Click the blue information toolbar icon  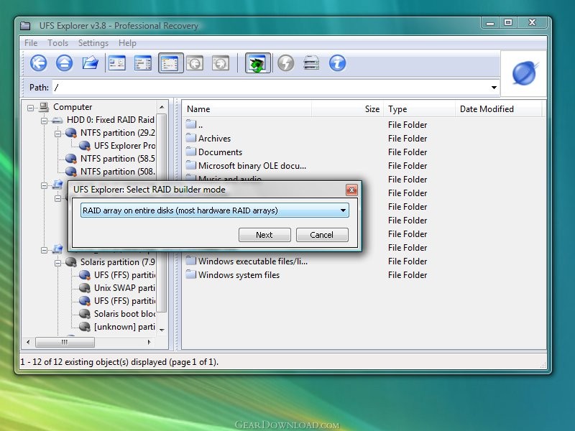point(337,63)
